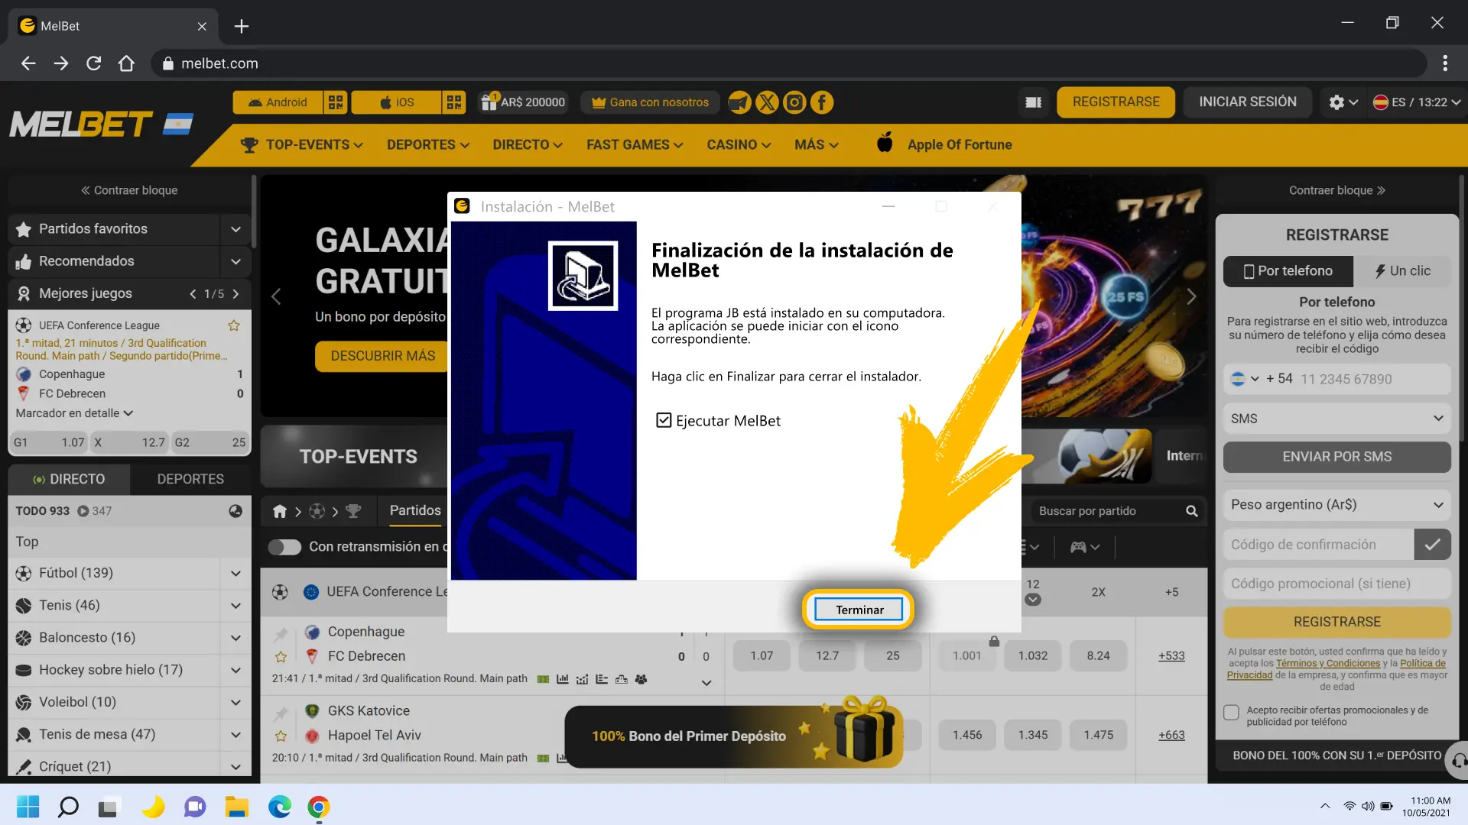
Task: Expand Marcador en detalle
Action: [74, 413]
